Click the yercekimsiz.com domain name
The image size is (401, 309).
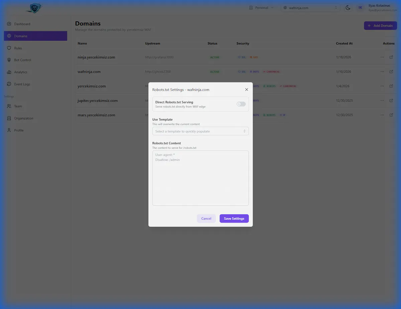92,86
